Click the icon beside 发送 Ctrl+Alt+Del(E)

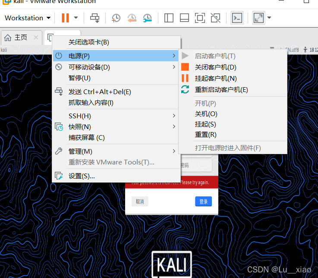click(x=59, y=92)
